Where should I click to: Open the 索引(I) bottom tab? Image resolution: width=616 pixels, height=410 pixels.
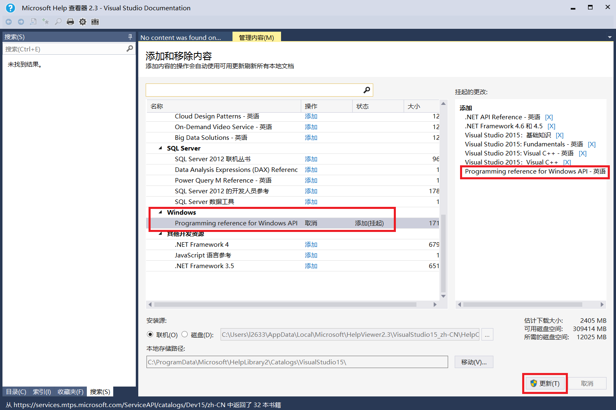42,391
